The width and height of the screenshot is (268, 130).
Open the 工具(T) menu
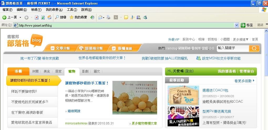point(72,10)
